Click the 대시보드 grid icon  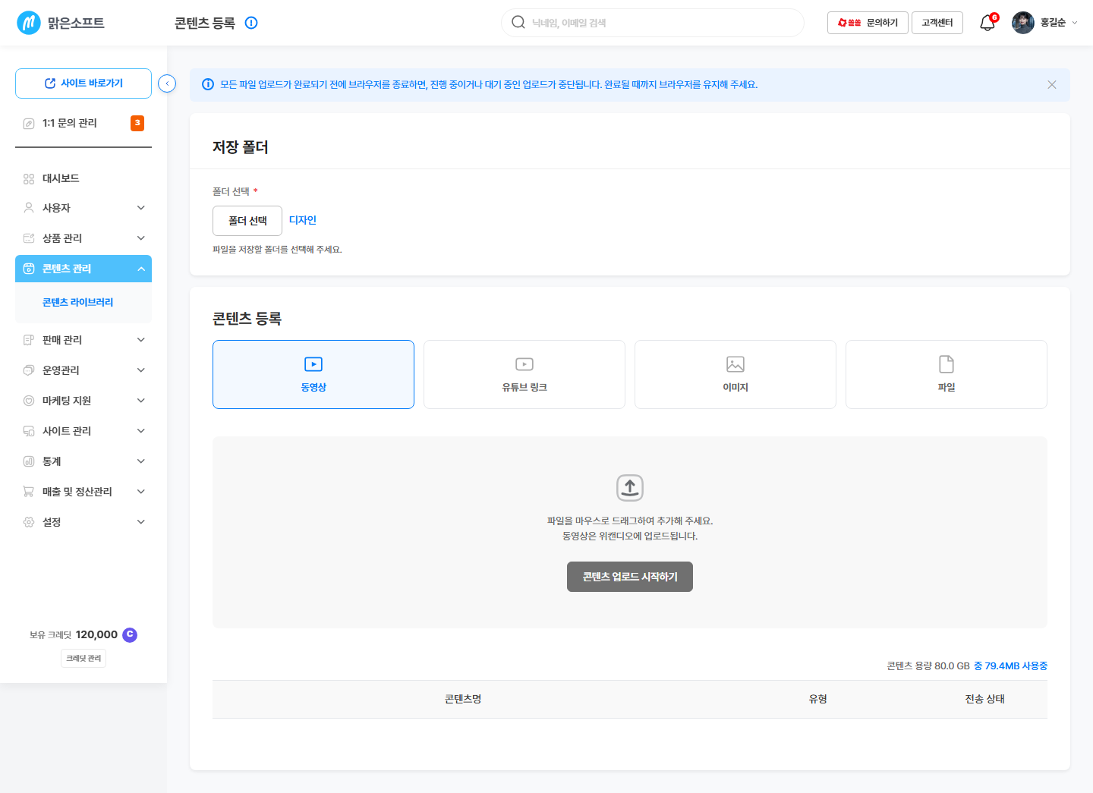click(29, 178)
